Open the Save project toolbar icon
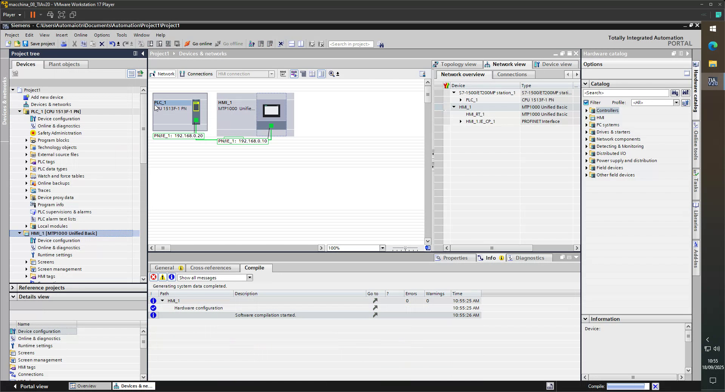725x392 pixels. click(25, 44)
